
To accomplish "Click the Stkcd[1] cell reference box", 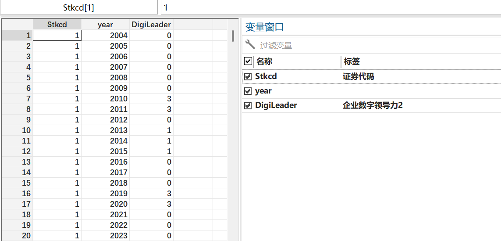I will [x=79, y=7].
